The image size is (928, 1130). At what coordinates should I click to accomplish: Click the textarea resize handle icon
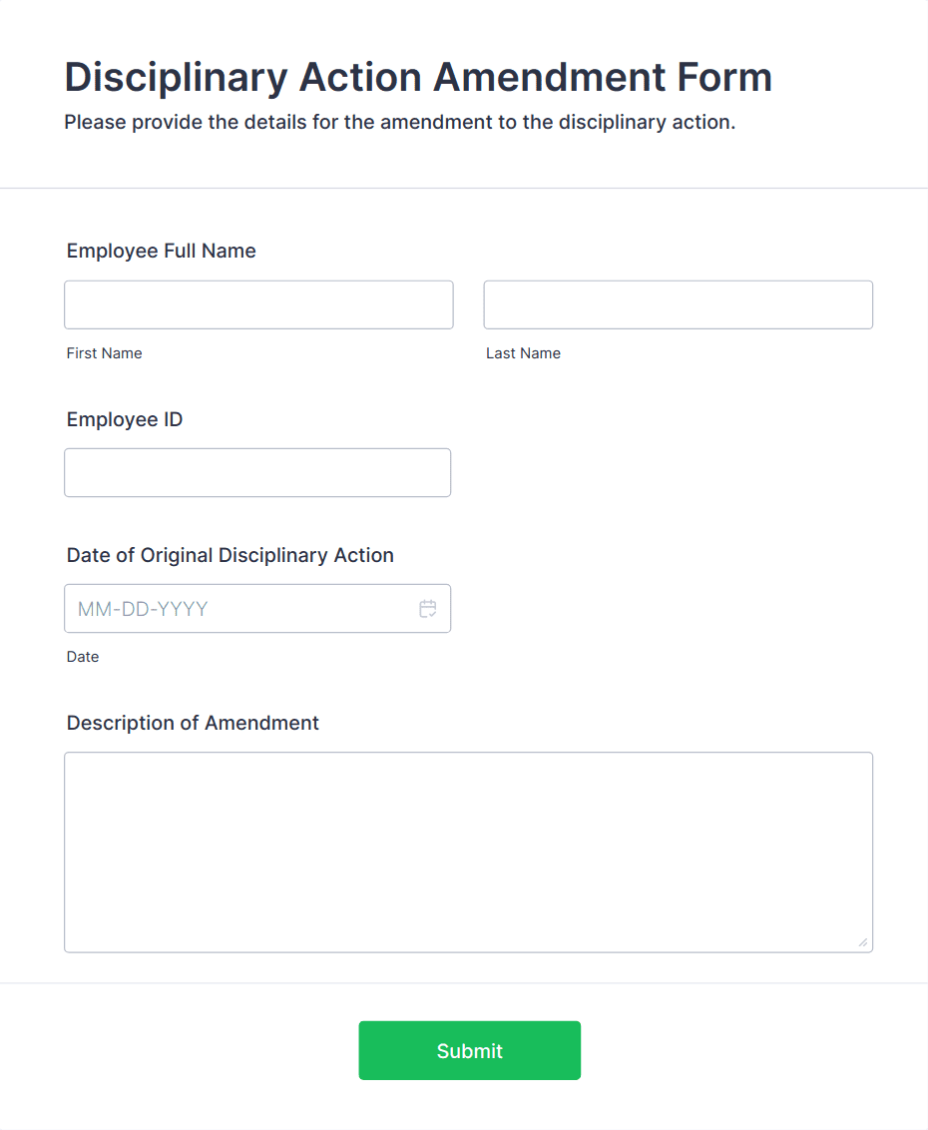(862, 940)
